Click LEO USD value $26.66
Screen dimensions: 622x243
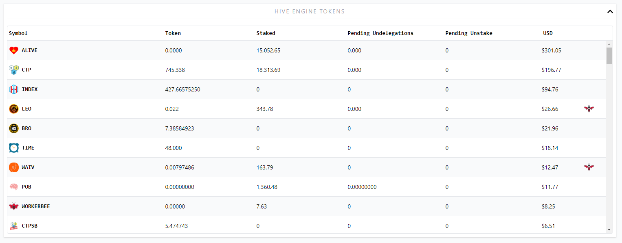click(550, 109)
